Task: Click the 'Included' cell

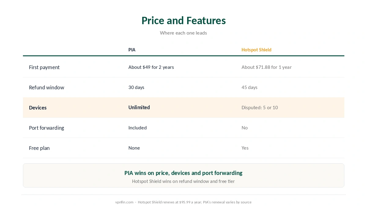Action: (138, 128)
